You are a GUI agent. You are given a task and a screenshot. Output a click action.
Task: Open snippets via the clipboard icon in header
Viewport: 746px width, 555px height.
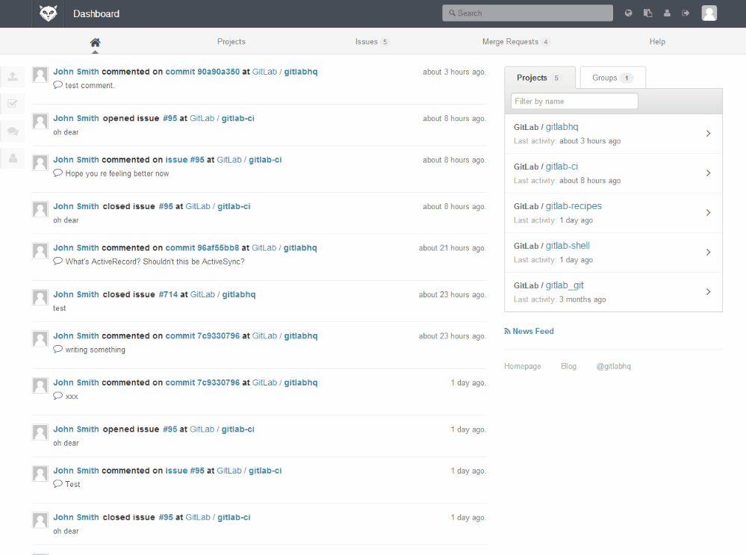click(647, 13)
